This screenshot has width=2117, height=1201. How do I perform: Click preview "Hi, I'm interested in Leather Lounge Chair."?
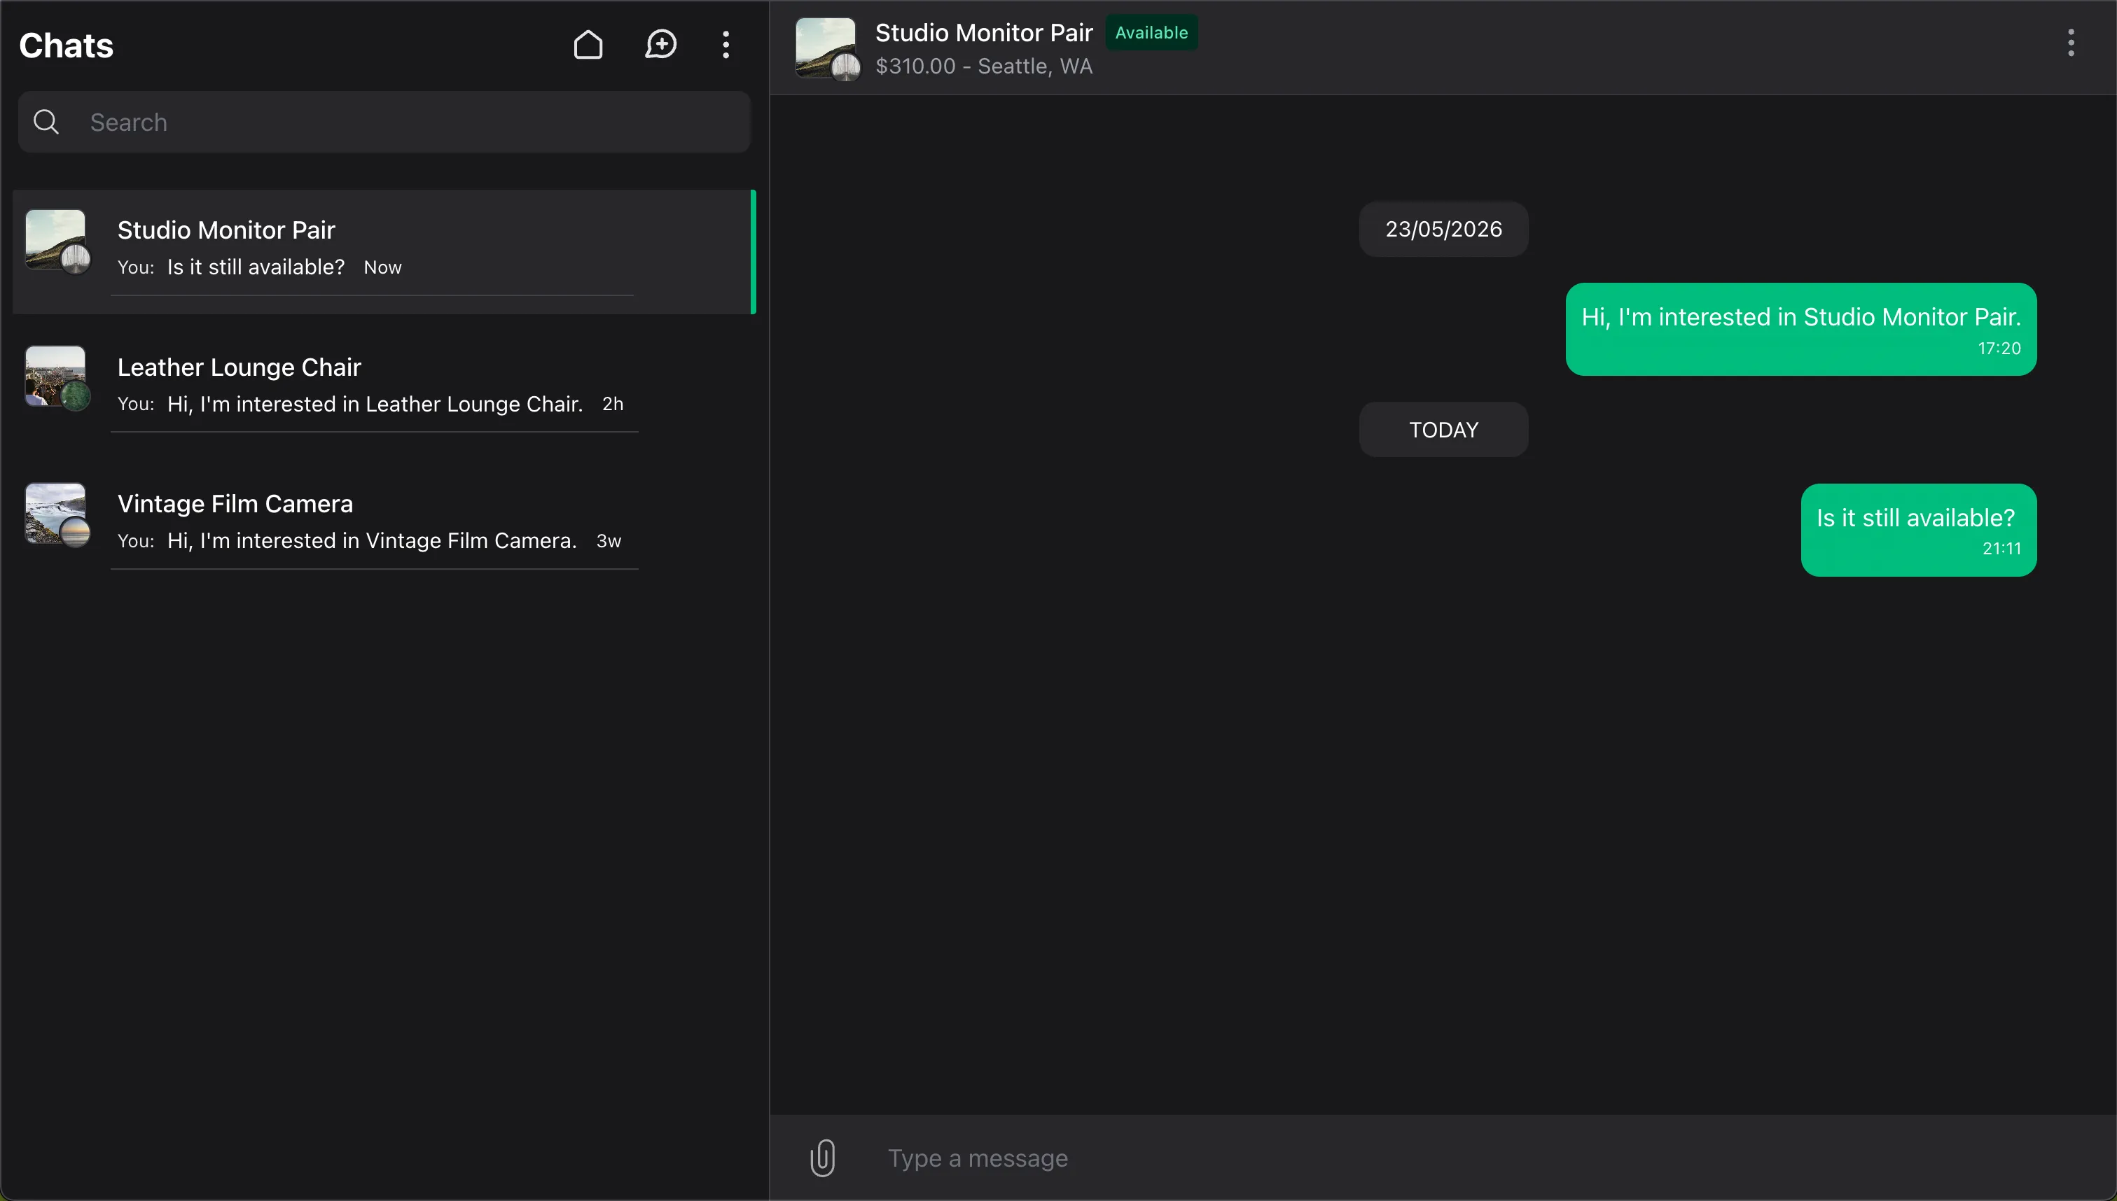pyautogui.click(x=375, y=405)
